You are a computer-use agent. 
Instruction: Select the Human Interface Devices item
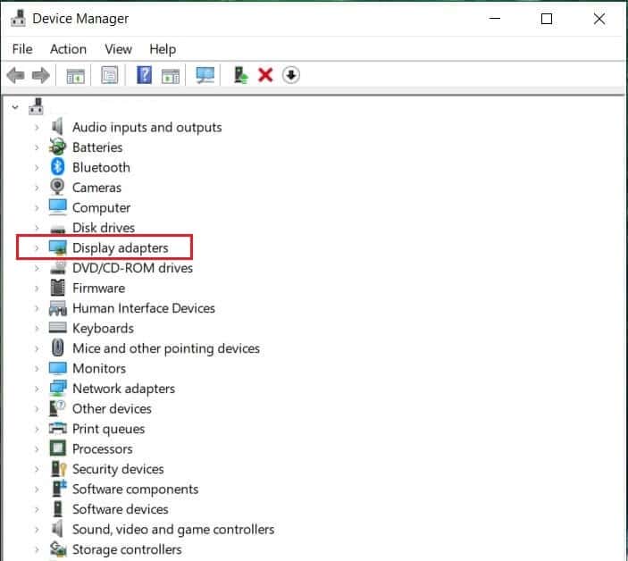[x=143, y=308]
